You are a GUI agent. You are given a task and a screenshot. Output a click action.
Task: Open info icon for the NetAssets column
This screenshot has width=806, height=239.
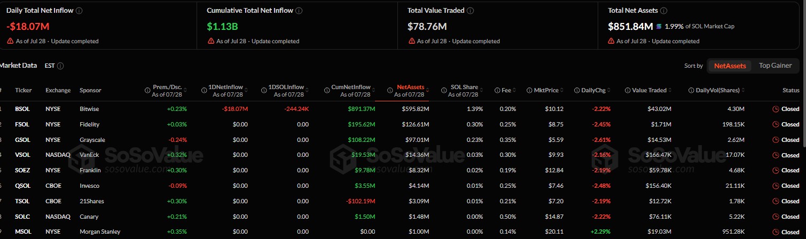pyautogui.click(x=390, y=90)
